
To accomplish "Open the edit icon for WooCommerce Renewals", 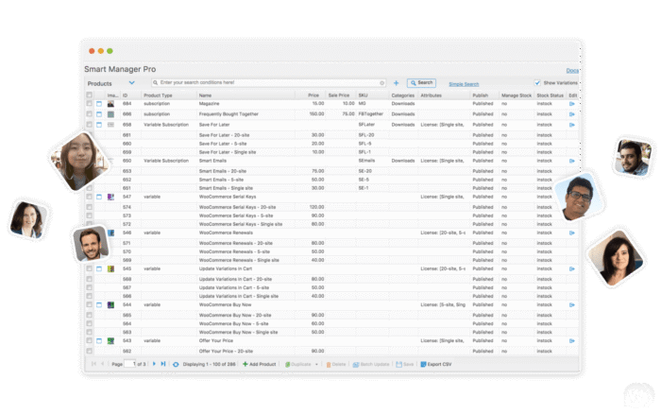I will [572, 233].
